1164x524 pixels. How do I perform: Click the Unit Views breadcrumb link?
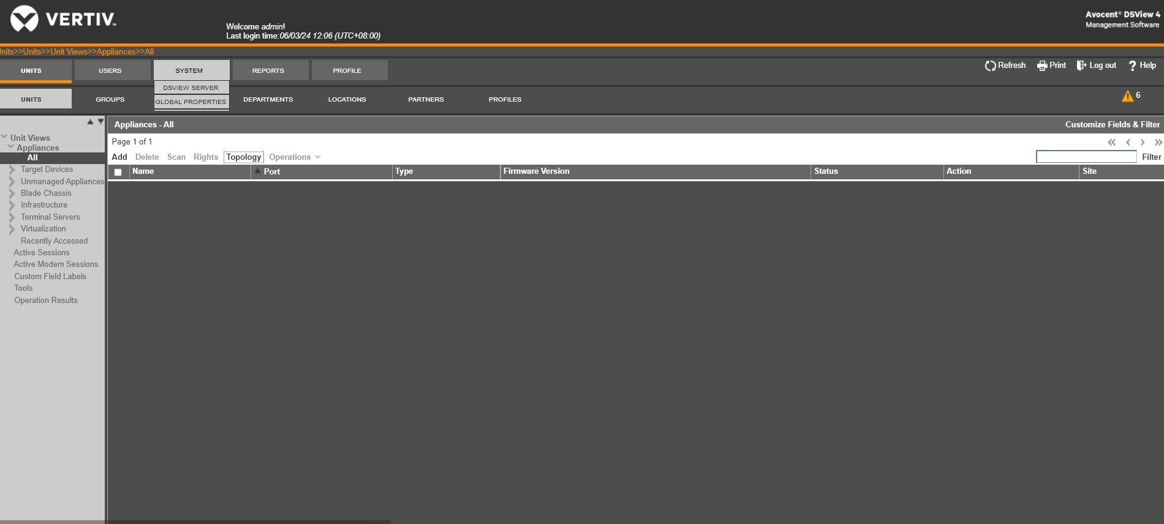point(69,52)
